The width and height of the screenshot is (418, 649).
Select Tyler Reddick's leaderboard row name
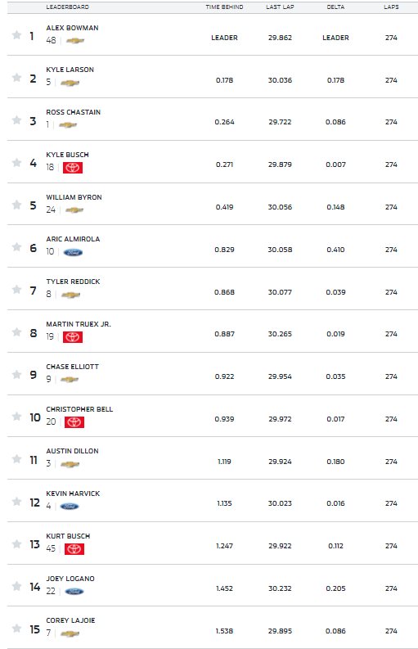(x=73, y=282)
